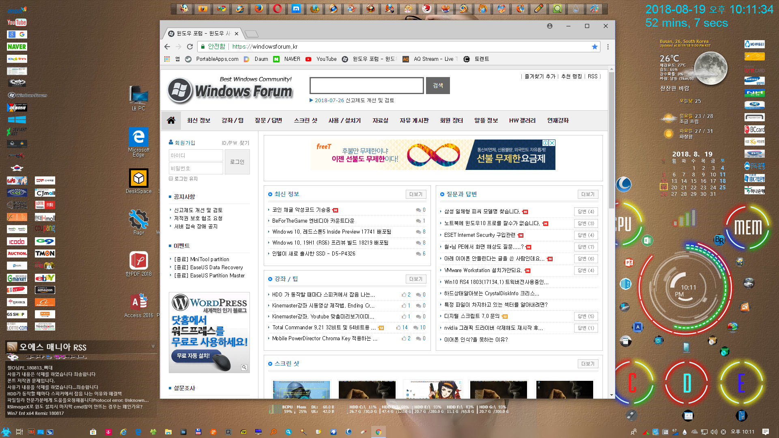Expand 스크린 샷 with 더보기

pos(588,364)
